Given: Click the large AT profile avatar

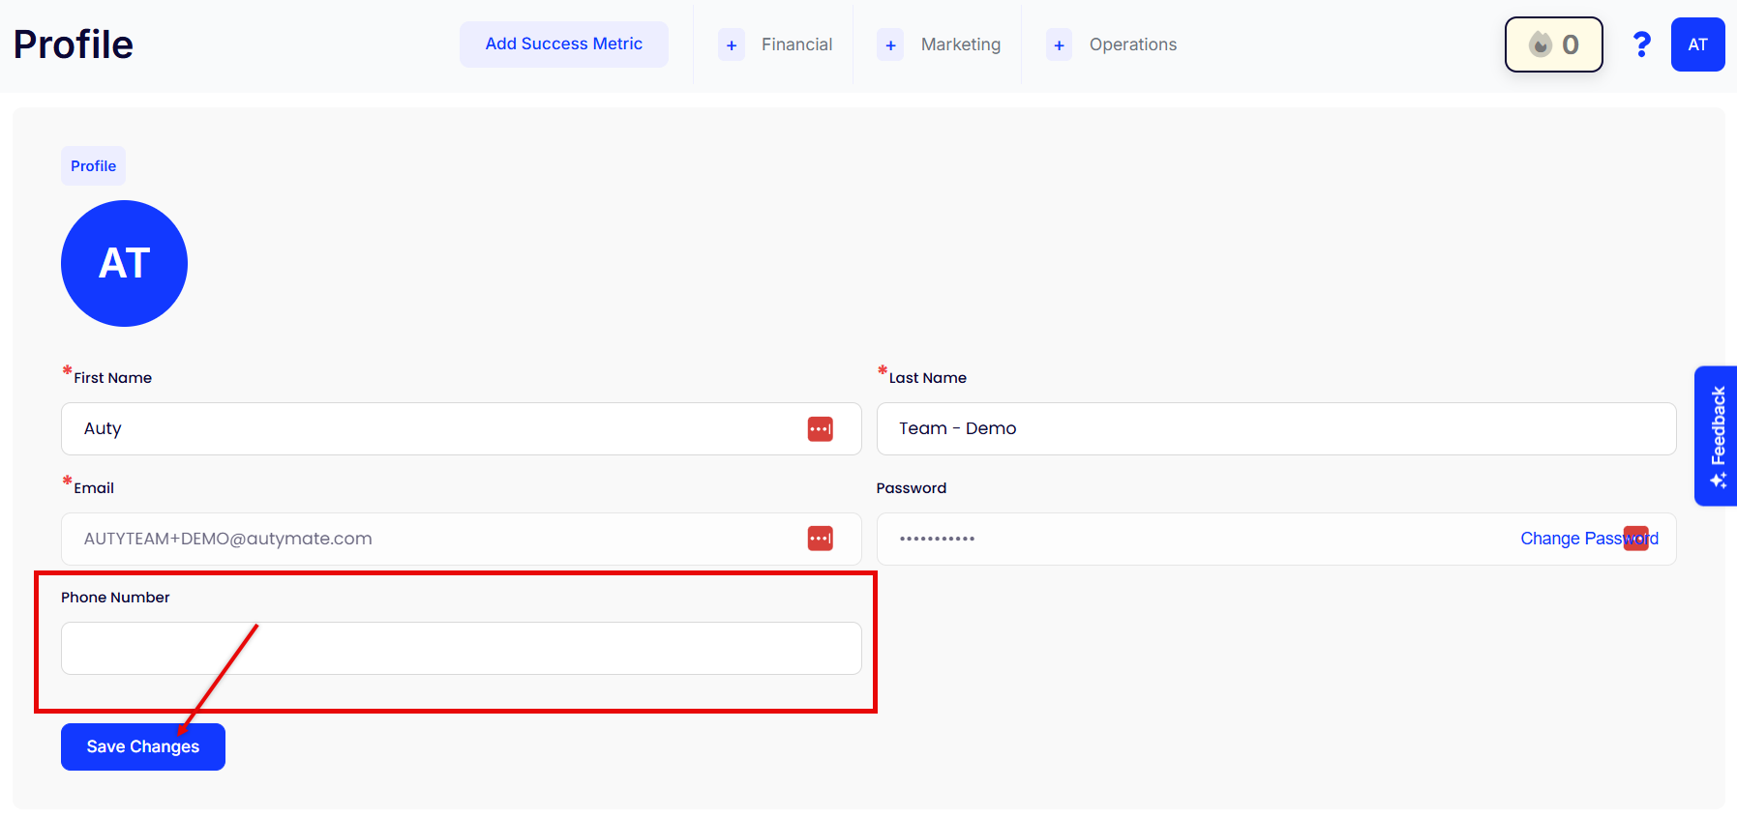Looking at the screenshot, I should 124,263.
